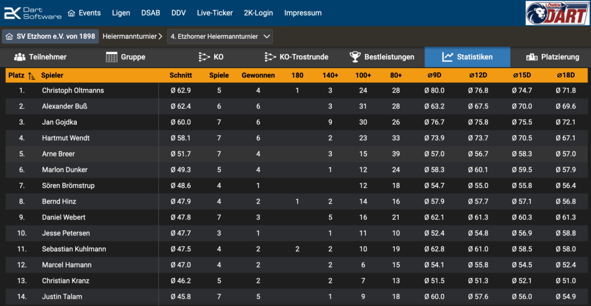
Task: Open the 4. Etzhorner Heiermannturnier dropdown
Action: click(x=220, y=36)
